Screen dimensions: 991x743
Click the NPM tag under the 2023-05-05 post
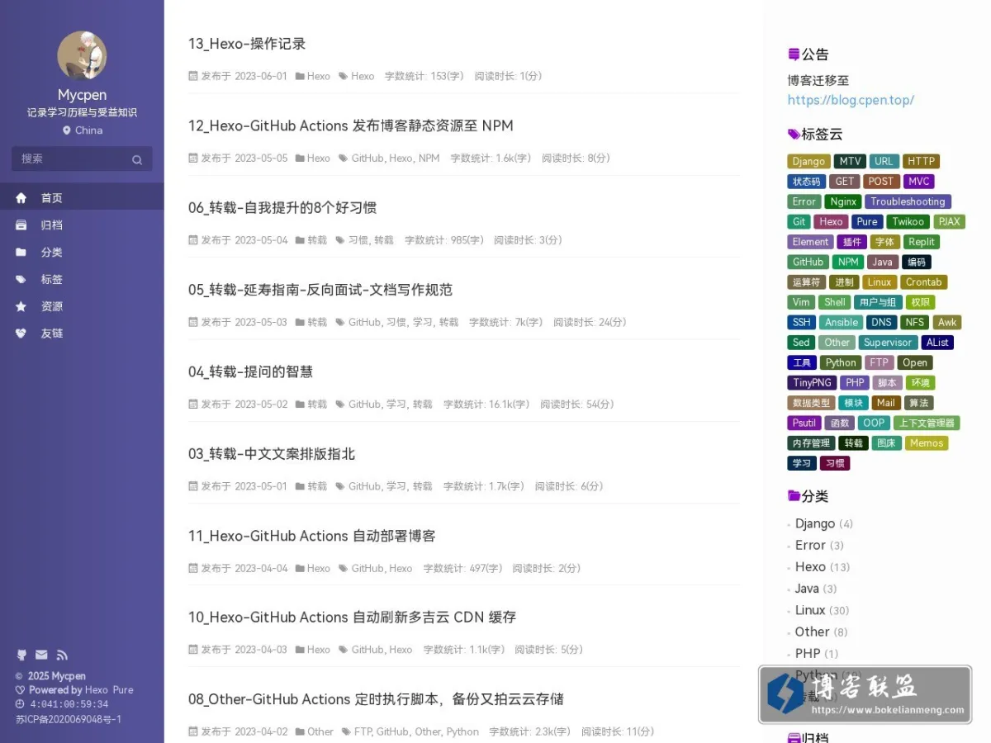point(429,158)
